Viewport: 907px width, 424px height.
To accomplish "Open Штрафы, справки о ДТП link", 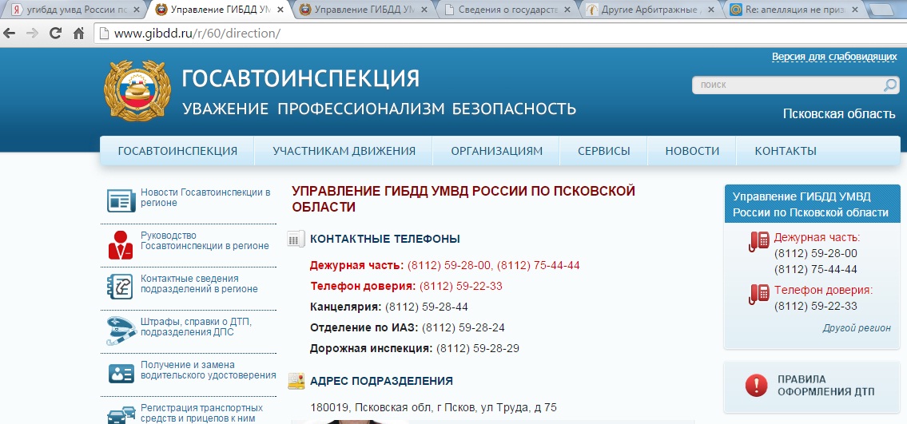I will [x=196, y=327].
